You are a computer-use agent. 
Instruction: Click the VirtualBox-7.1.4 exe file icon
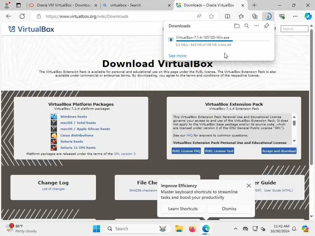pos(171,40)
